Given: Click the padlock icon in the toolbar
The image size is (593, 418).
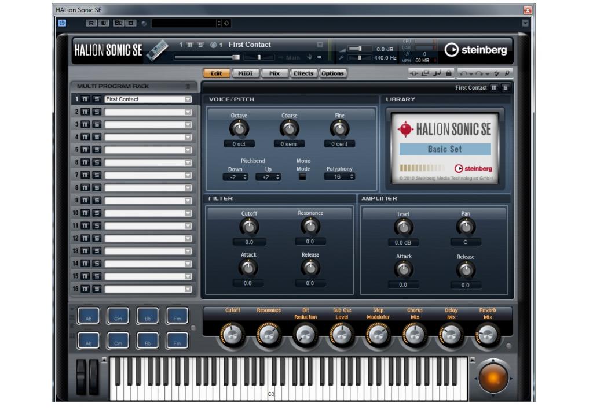Looking at the screenshot, I should tap(449, 73).
